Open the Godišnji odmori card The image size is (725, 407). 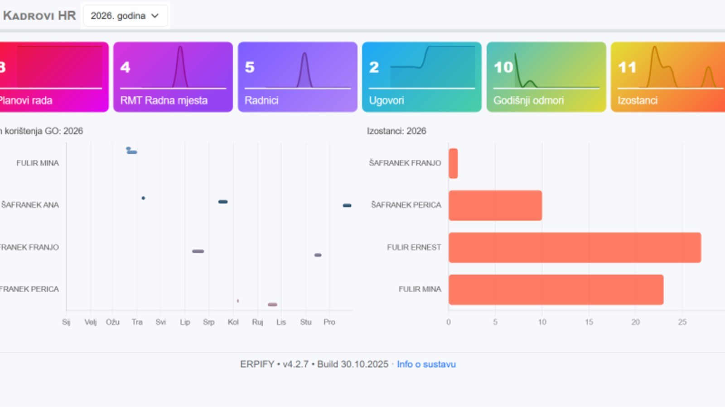pos(546,77)
